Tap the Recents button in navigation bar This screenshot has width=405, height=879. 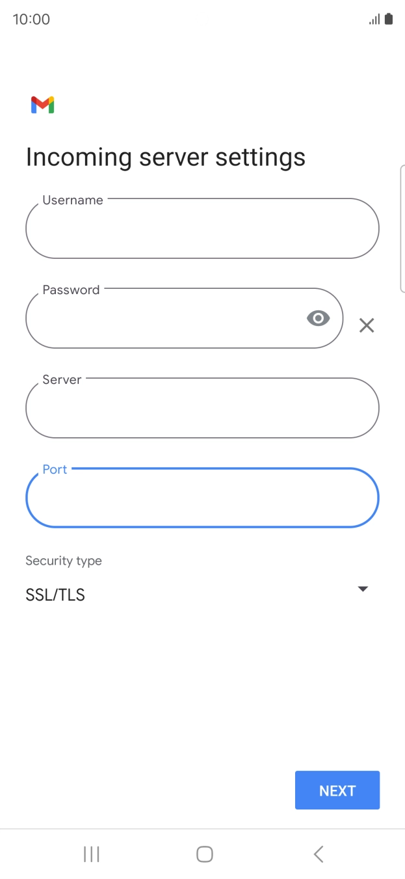pos(91,854)
